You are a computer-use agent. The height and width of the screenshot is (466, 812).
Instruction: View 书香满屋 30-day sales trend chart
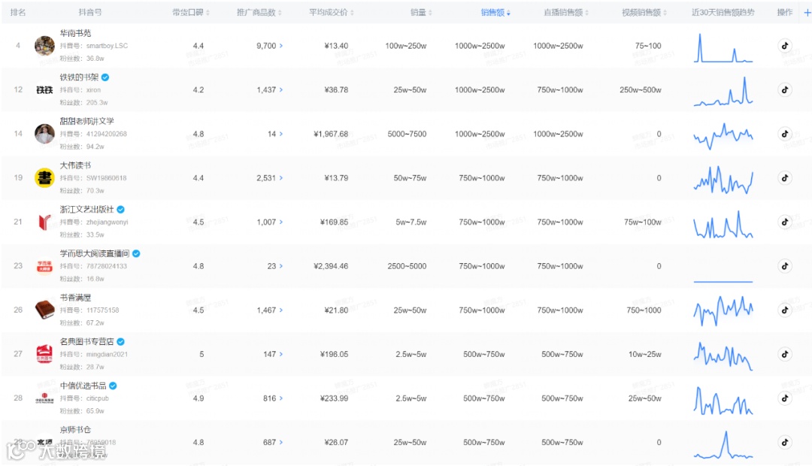[x=723, y=310]
